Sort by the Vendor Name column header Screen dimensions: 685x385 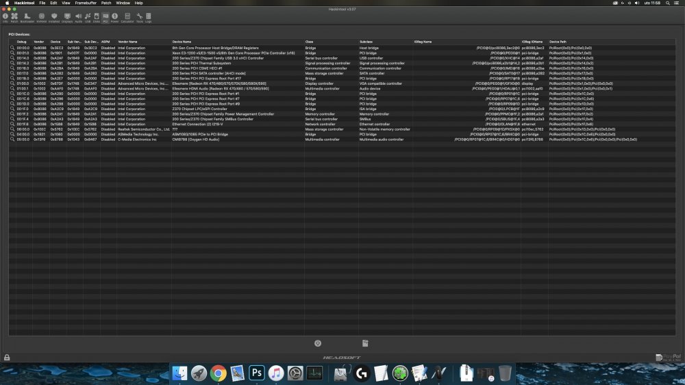pos(144,42)
